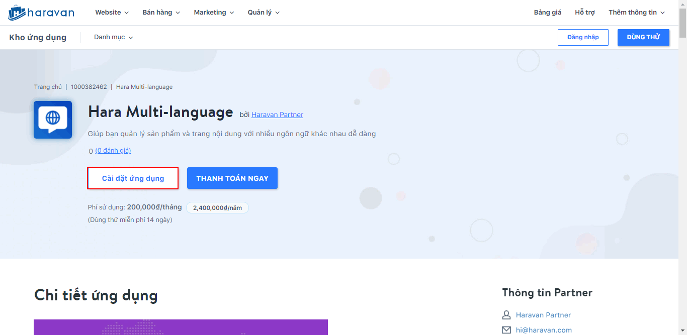687x335 pixels.
Task: Open the Marketing dropdown
Action: [x=214, y=13]
